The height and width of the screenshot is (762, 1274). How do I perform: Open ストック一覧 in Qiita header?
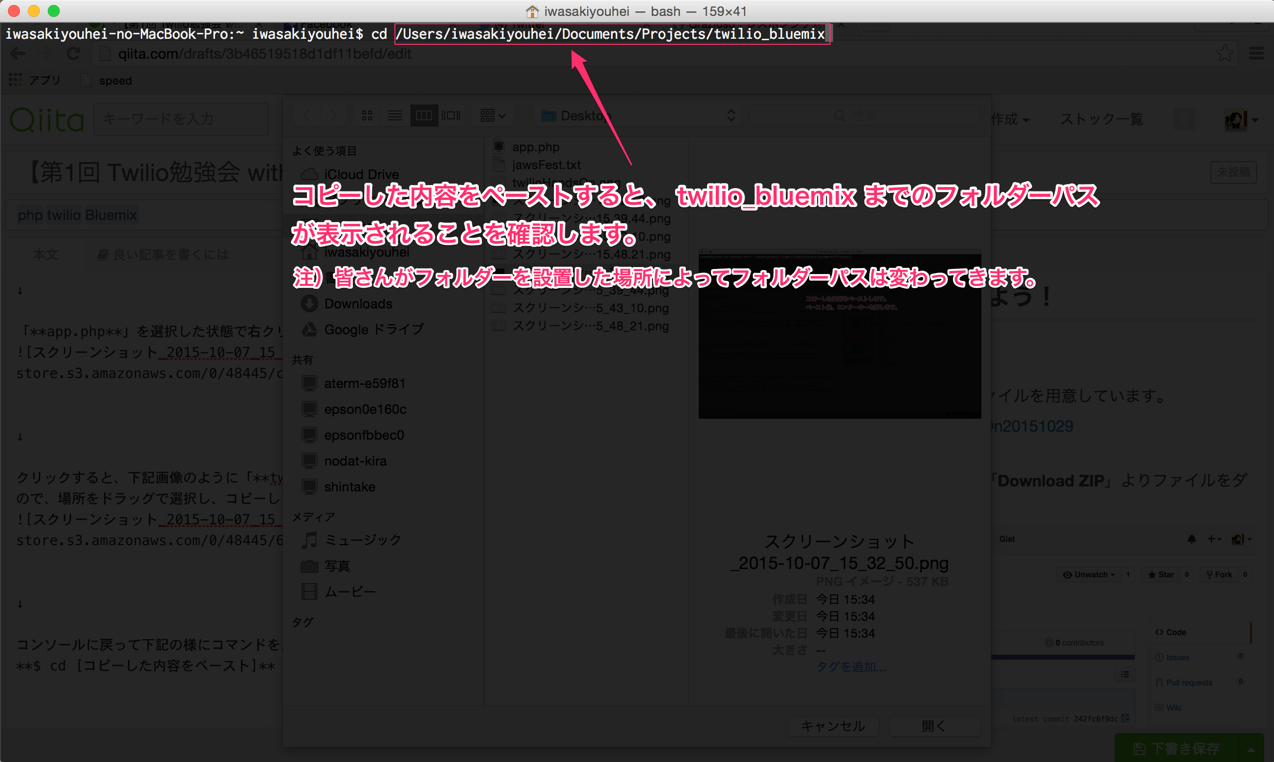click(x=1101, y=119)
